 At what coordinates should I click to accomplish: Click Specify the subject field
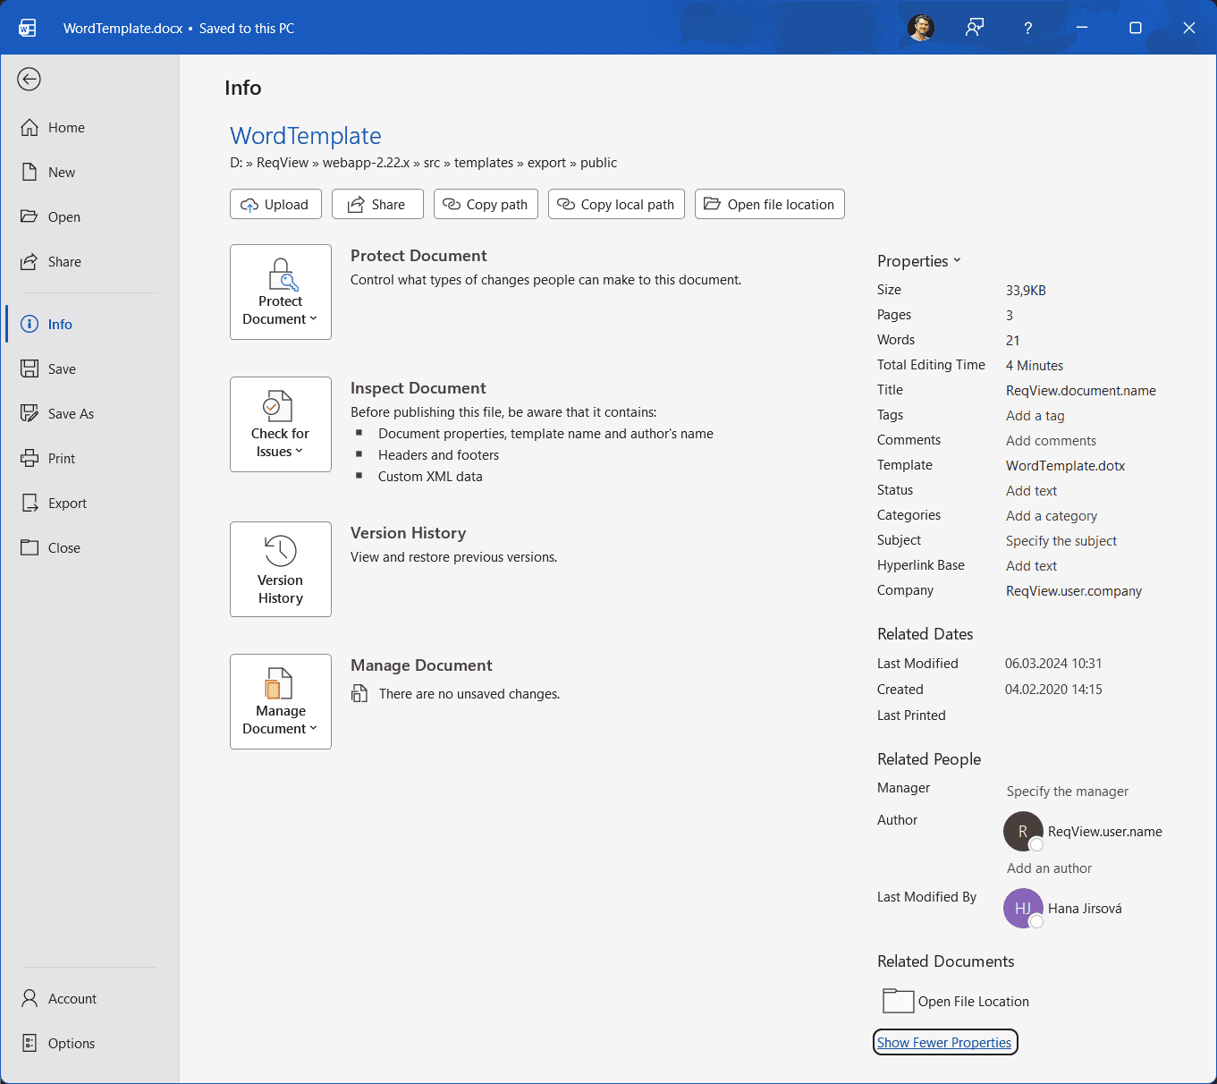tap(1061, 541)
